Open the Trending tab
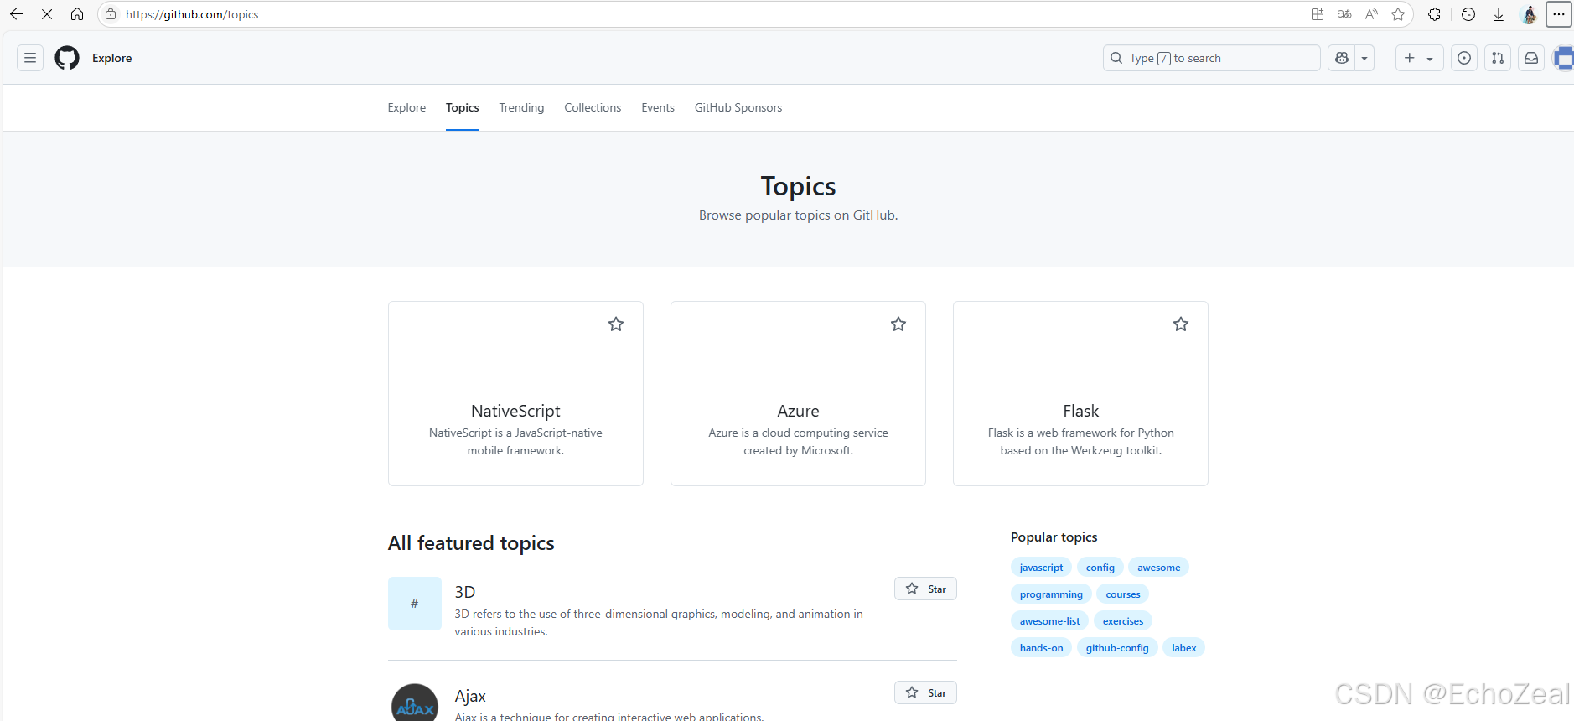The width and height of the screenshot is (1574, 721). coord(521,107)
